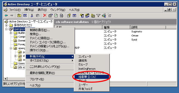Viewport: 179px width, 93px height.
Task: Choose 制御の委任 from context menu
Action: 50,30
